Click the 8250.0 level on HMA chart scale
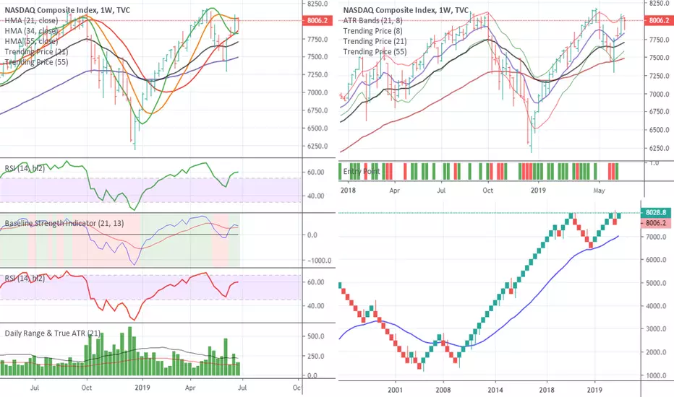This screenshot has height=397, width=674. click(x=317, y=4)
